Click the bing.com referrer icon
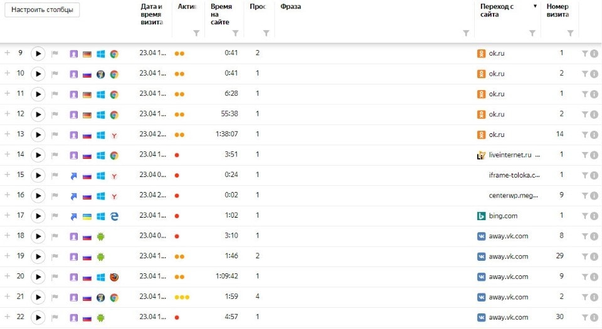Viewport: 602px width, 329px height. [x=481, y=216]
